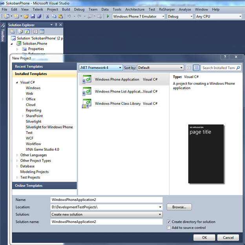This screenshot has width=245, height=245.
Task: Click the Paste clipboard icon
Action: pos(60,16)
